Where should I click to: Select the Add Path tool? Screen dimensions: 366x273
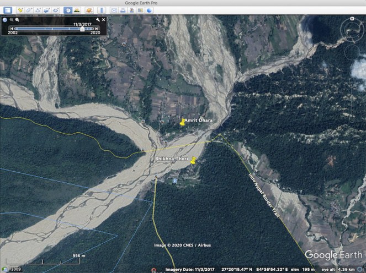(38, 10)
